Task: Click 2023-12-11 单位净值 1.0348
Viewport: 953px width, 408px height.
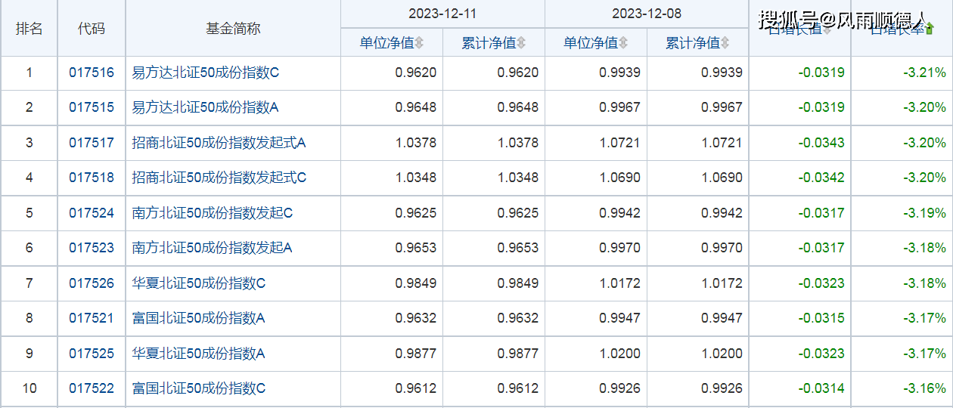Action: click(416, 178)
